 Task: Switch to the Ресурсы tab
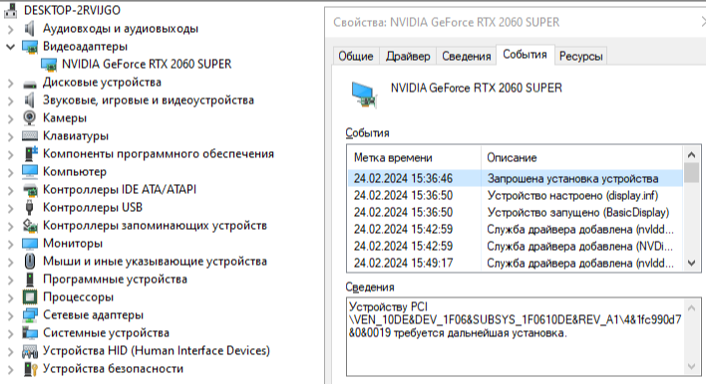[x=580, y=56]
